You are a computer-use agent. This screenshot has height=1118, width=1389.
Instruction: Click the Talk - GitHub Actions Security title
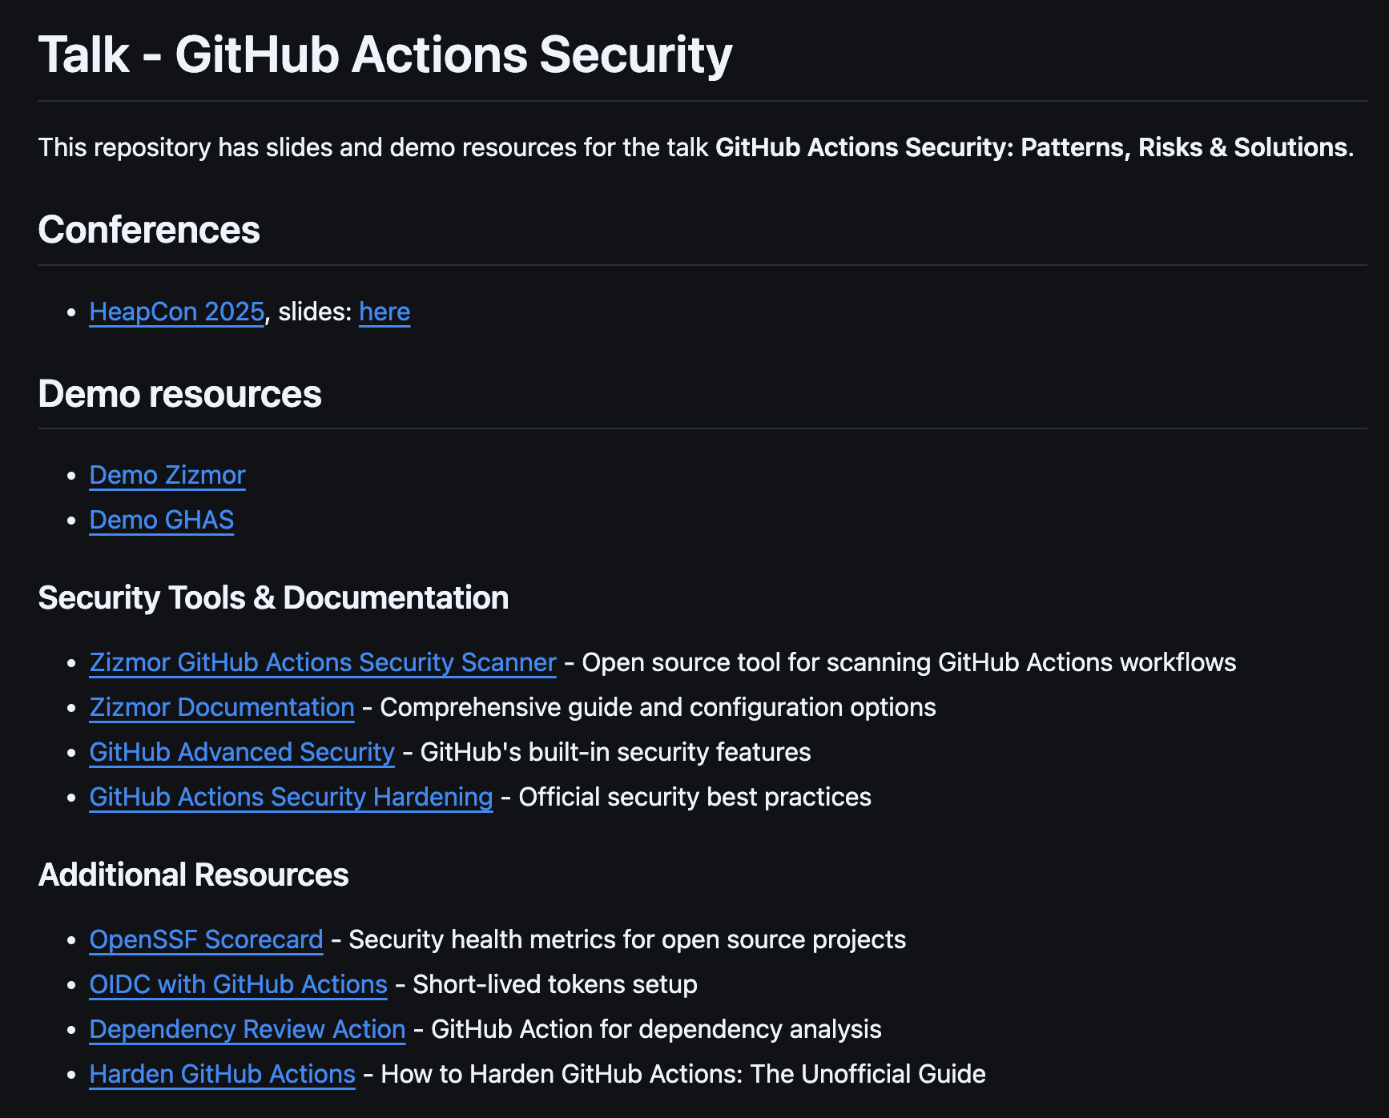pos(385,54)
